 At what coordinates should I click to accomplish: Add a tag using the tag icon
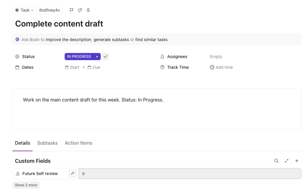pos(80,10)
